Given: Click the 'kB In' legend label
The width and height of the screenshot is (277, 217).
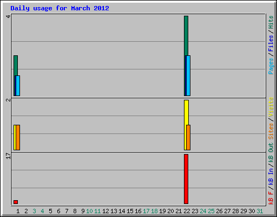Looking at the screenshot, I should pyautogui.click(x=271, y=176).
